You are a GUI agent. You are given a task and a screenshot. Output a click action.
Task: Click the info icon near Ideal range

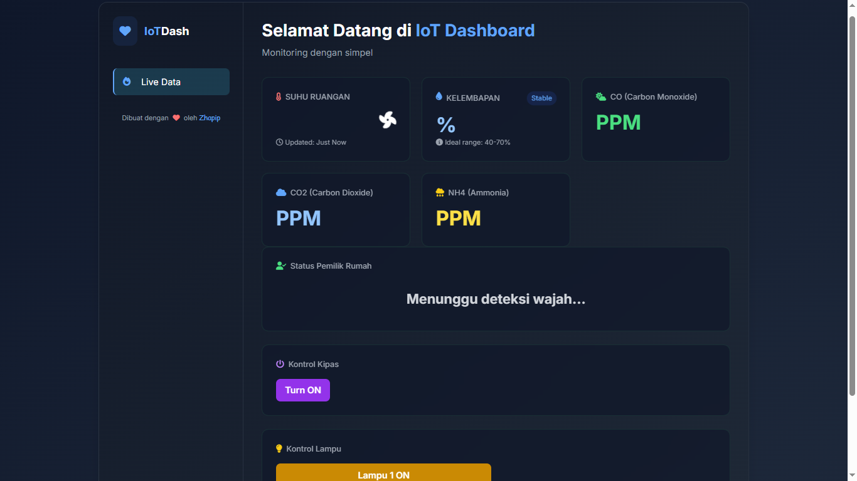click(439, 142)
